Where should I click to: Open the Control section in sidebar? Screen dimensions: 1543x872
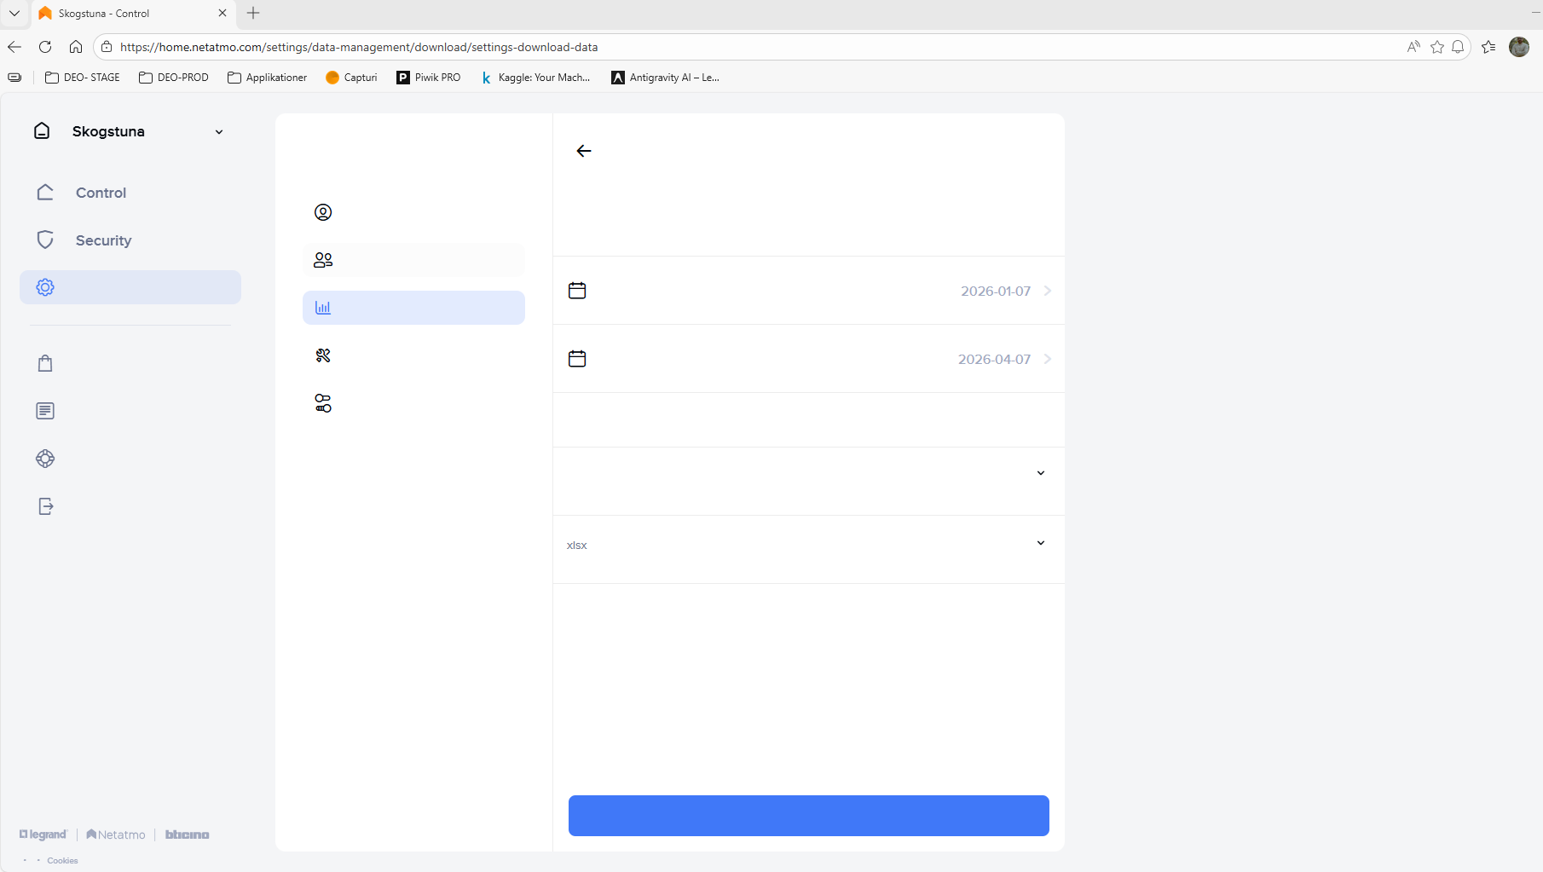[101, 193]
